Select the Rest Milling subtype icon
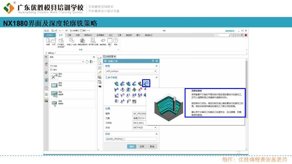The width and height of the screenshot is (292, 164). [x=140, y=84]
